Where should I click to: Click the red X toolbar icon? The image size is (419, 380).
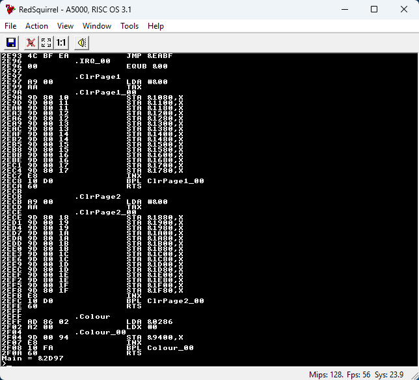pyautogui.click(x=31, y=42)
